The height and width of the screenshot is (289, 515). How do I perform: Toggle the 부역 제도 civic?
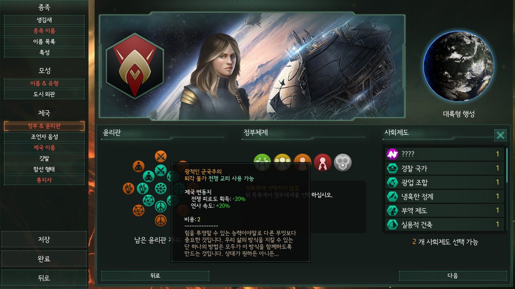point(445,210)
